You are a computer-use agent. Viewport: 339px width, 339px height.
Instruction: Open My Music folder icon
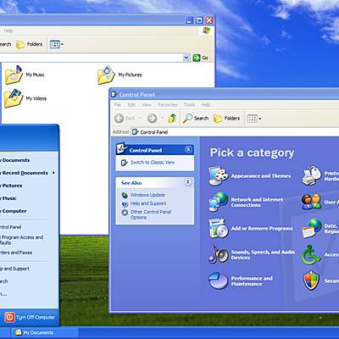[x=14, y=75]
